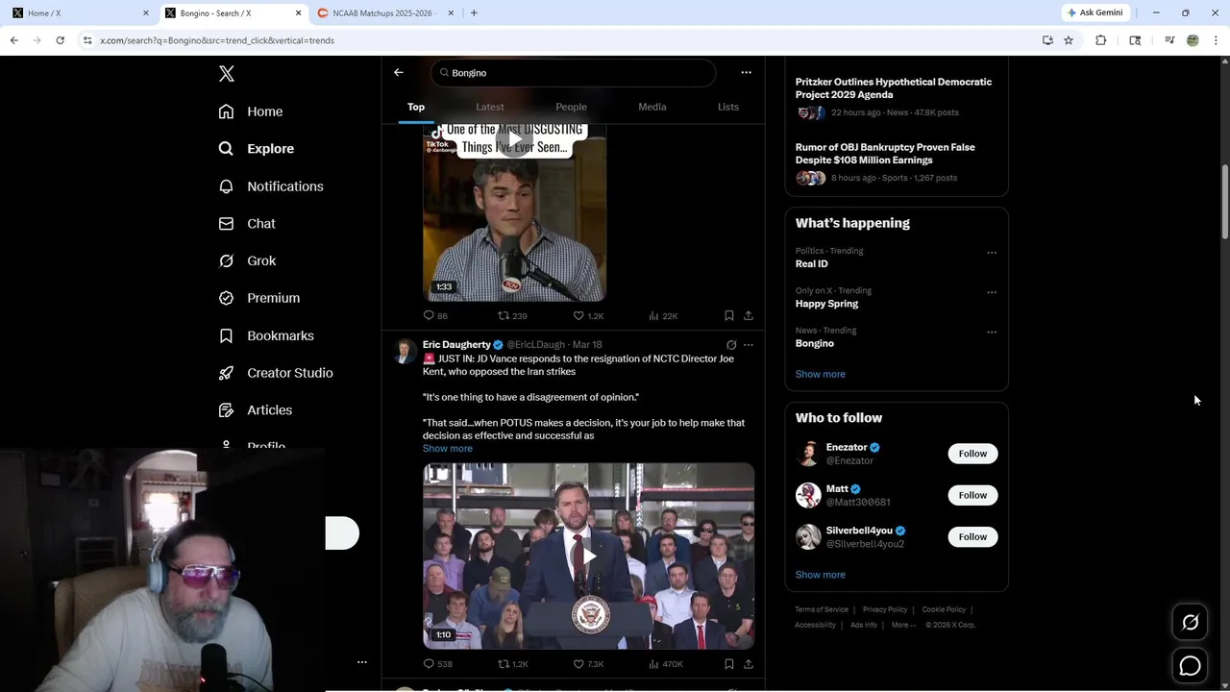Screen dimensions: 1230x692
Task: Open a new browser tab
Action: (474, 12)
